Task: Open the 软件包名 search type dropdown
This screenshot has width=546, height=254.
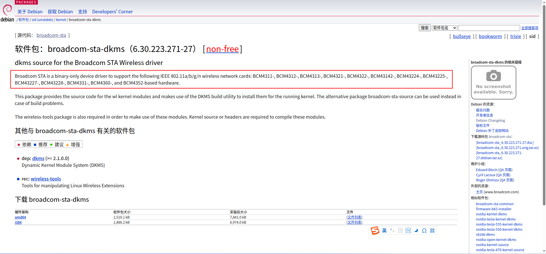Action: click(444, 28)
